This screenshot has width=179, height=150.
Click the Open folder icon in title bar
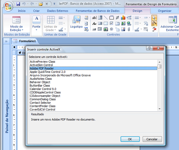point(41,4)
